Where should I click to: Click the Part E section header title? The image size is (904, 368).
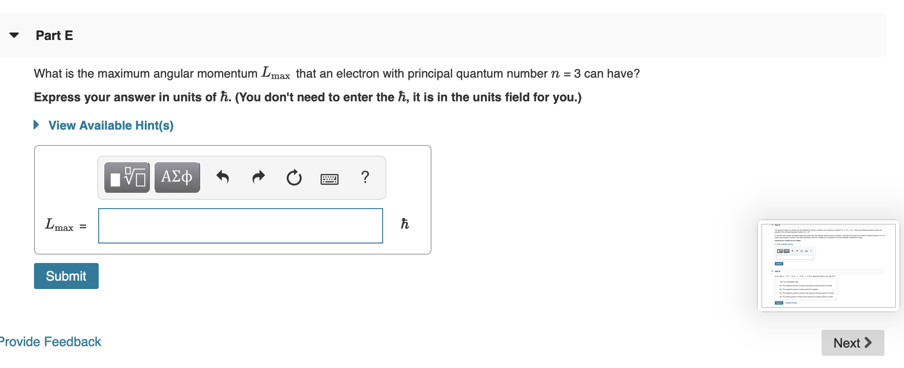point(54,36)
